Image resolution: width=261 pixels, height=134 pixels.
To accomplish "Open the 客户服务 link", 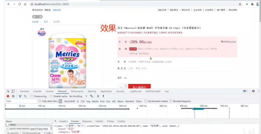I will pyautogui.click(x=221, y=10).
